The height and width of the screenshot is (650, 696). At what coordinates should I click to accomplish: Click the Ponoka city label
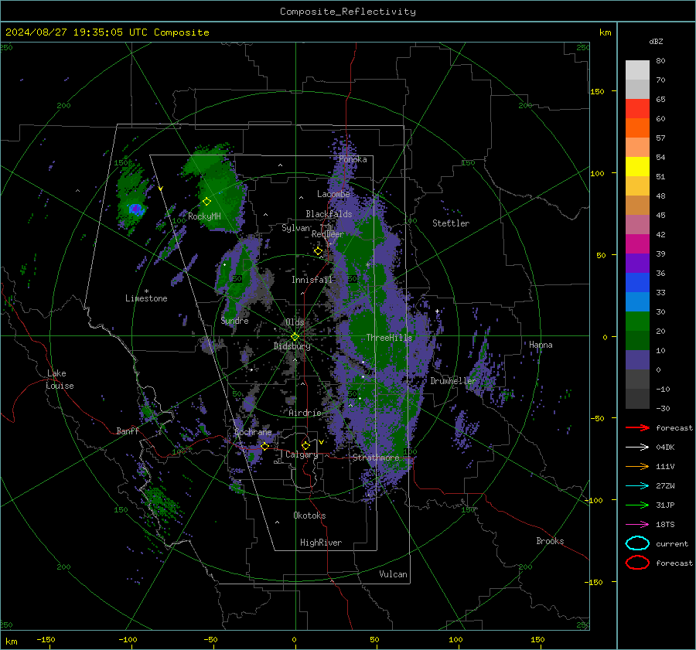(353, 159)
